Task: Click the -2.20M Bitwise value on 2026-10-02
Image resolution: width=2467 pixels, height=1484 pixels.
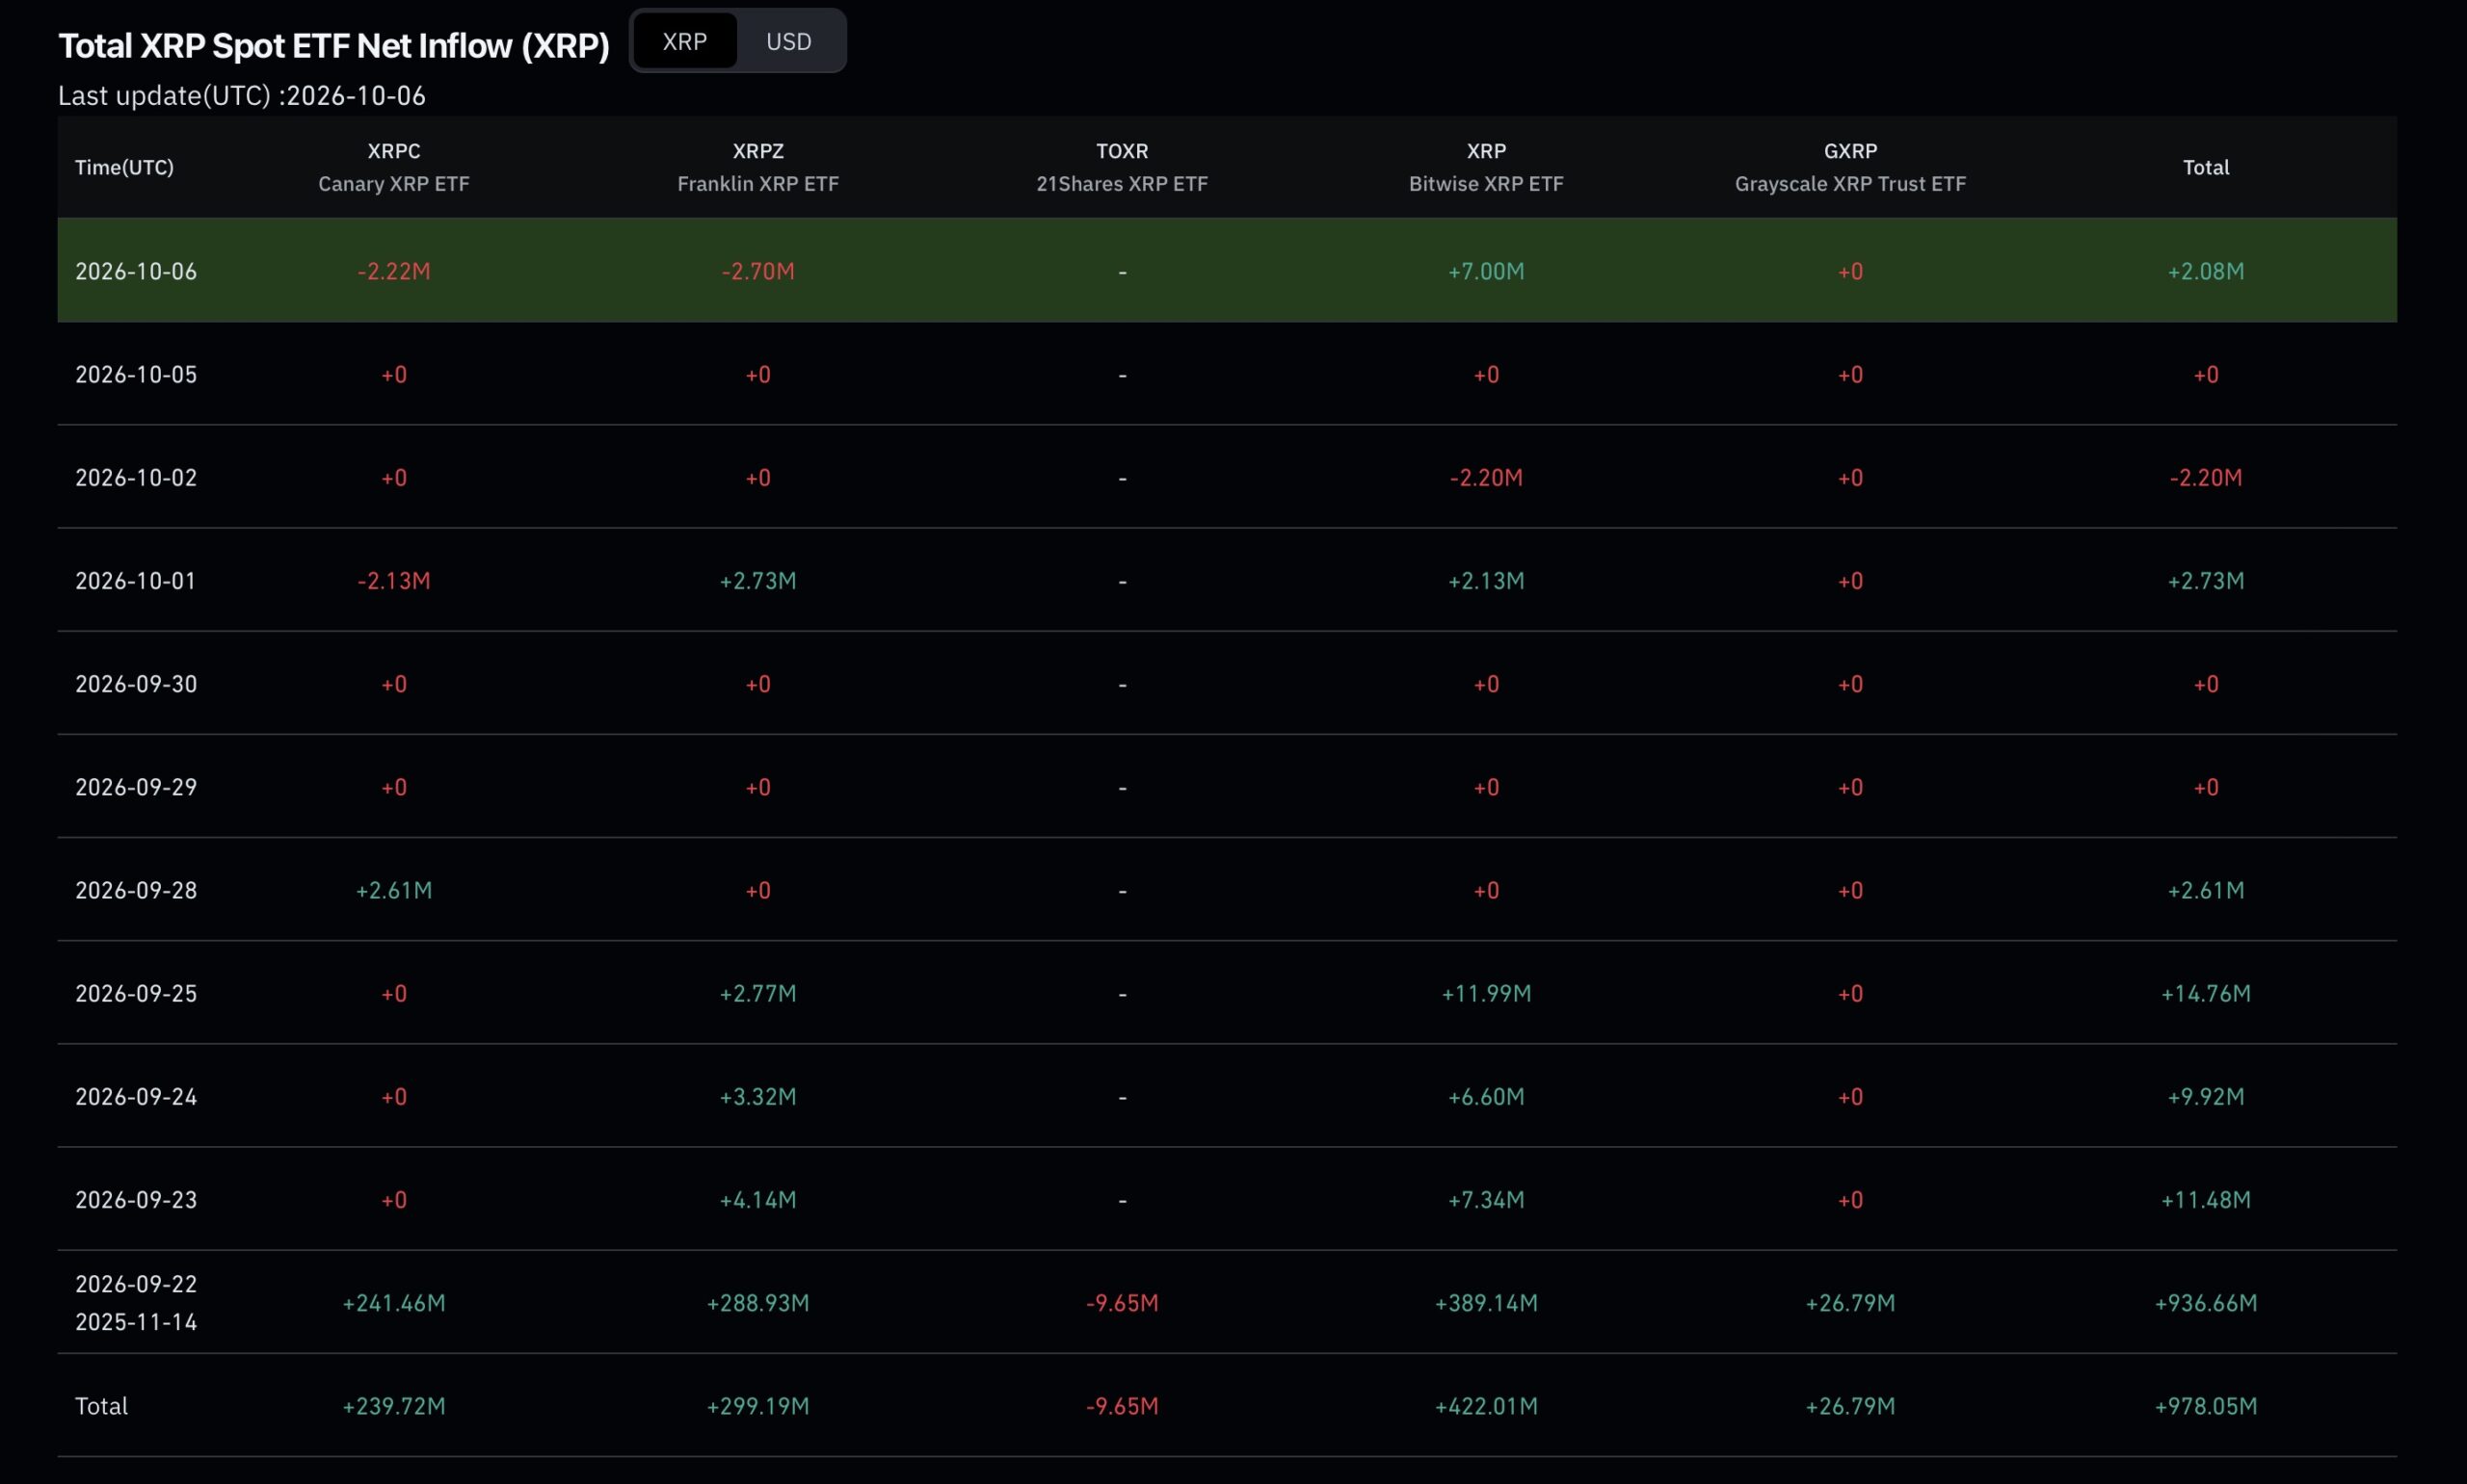Action: tap(1486, 477)
